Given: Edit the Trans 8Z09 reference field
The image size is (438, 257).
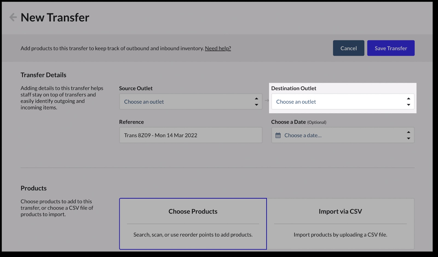Looking at the screenshot, I should (x=191, y=135).
